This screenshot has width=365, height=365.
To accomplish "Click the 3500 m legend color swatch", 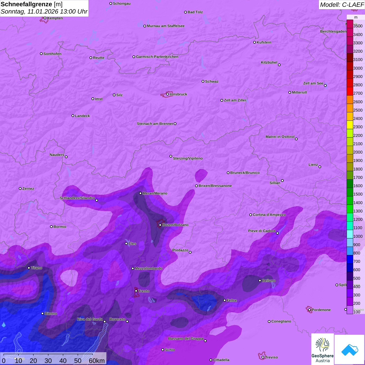I will 350,24.
